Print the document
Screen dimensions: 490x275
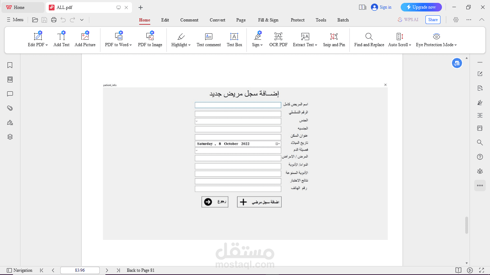54,20
